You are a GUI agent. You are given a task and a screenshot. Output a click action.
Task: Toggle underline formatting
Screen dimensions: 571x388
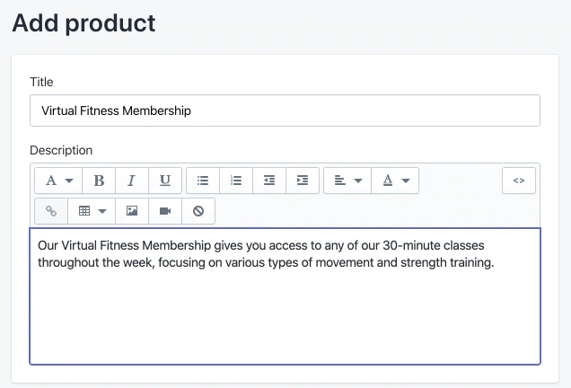165,181
